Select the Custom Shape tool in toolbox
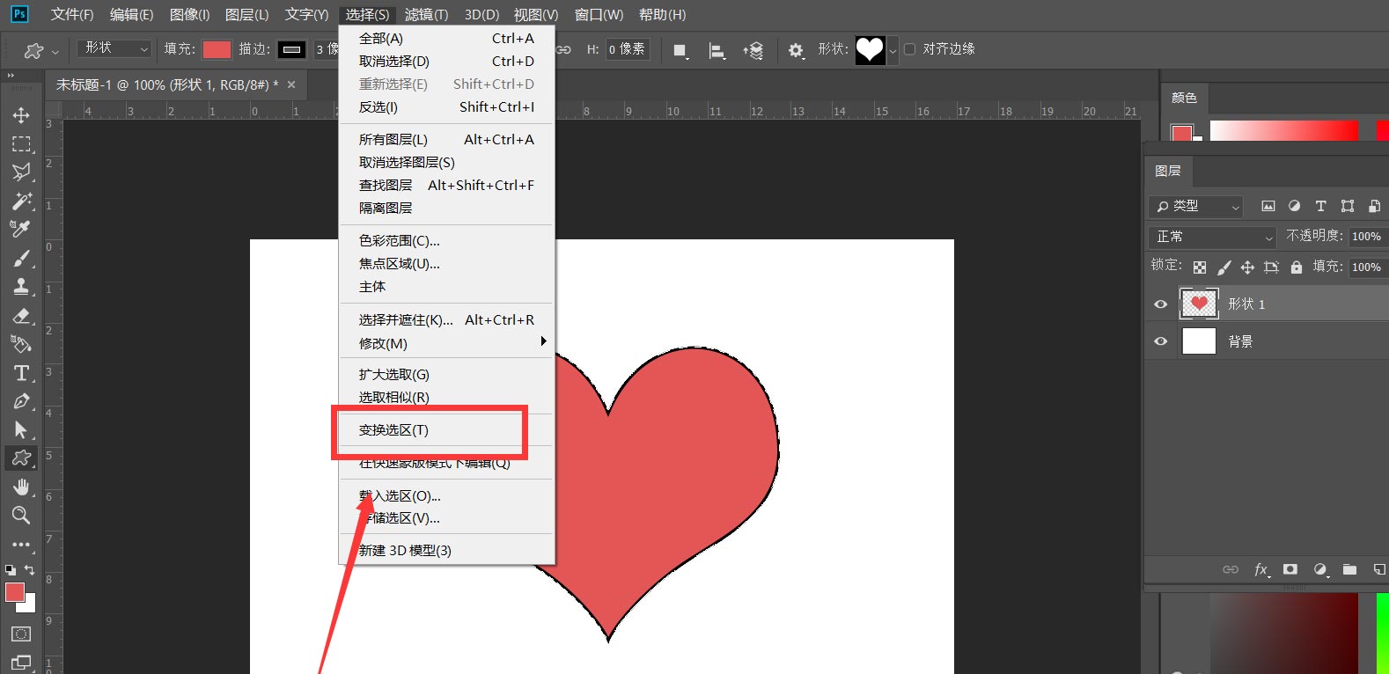This screenshot has width=1389, height=674. pyautogui.click(x=21, y=458)
